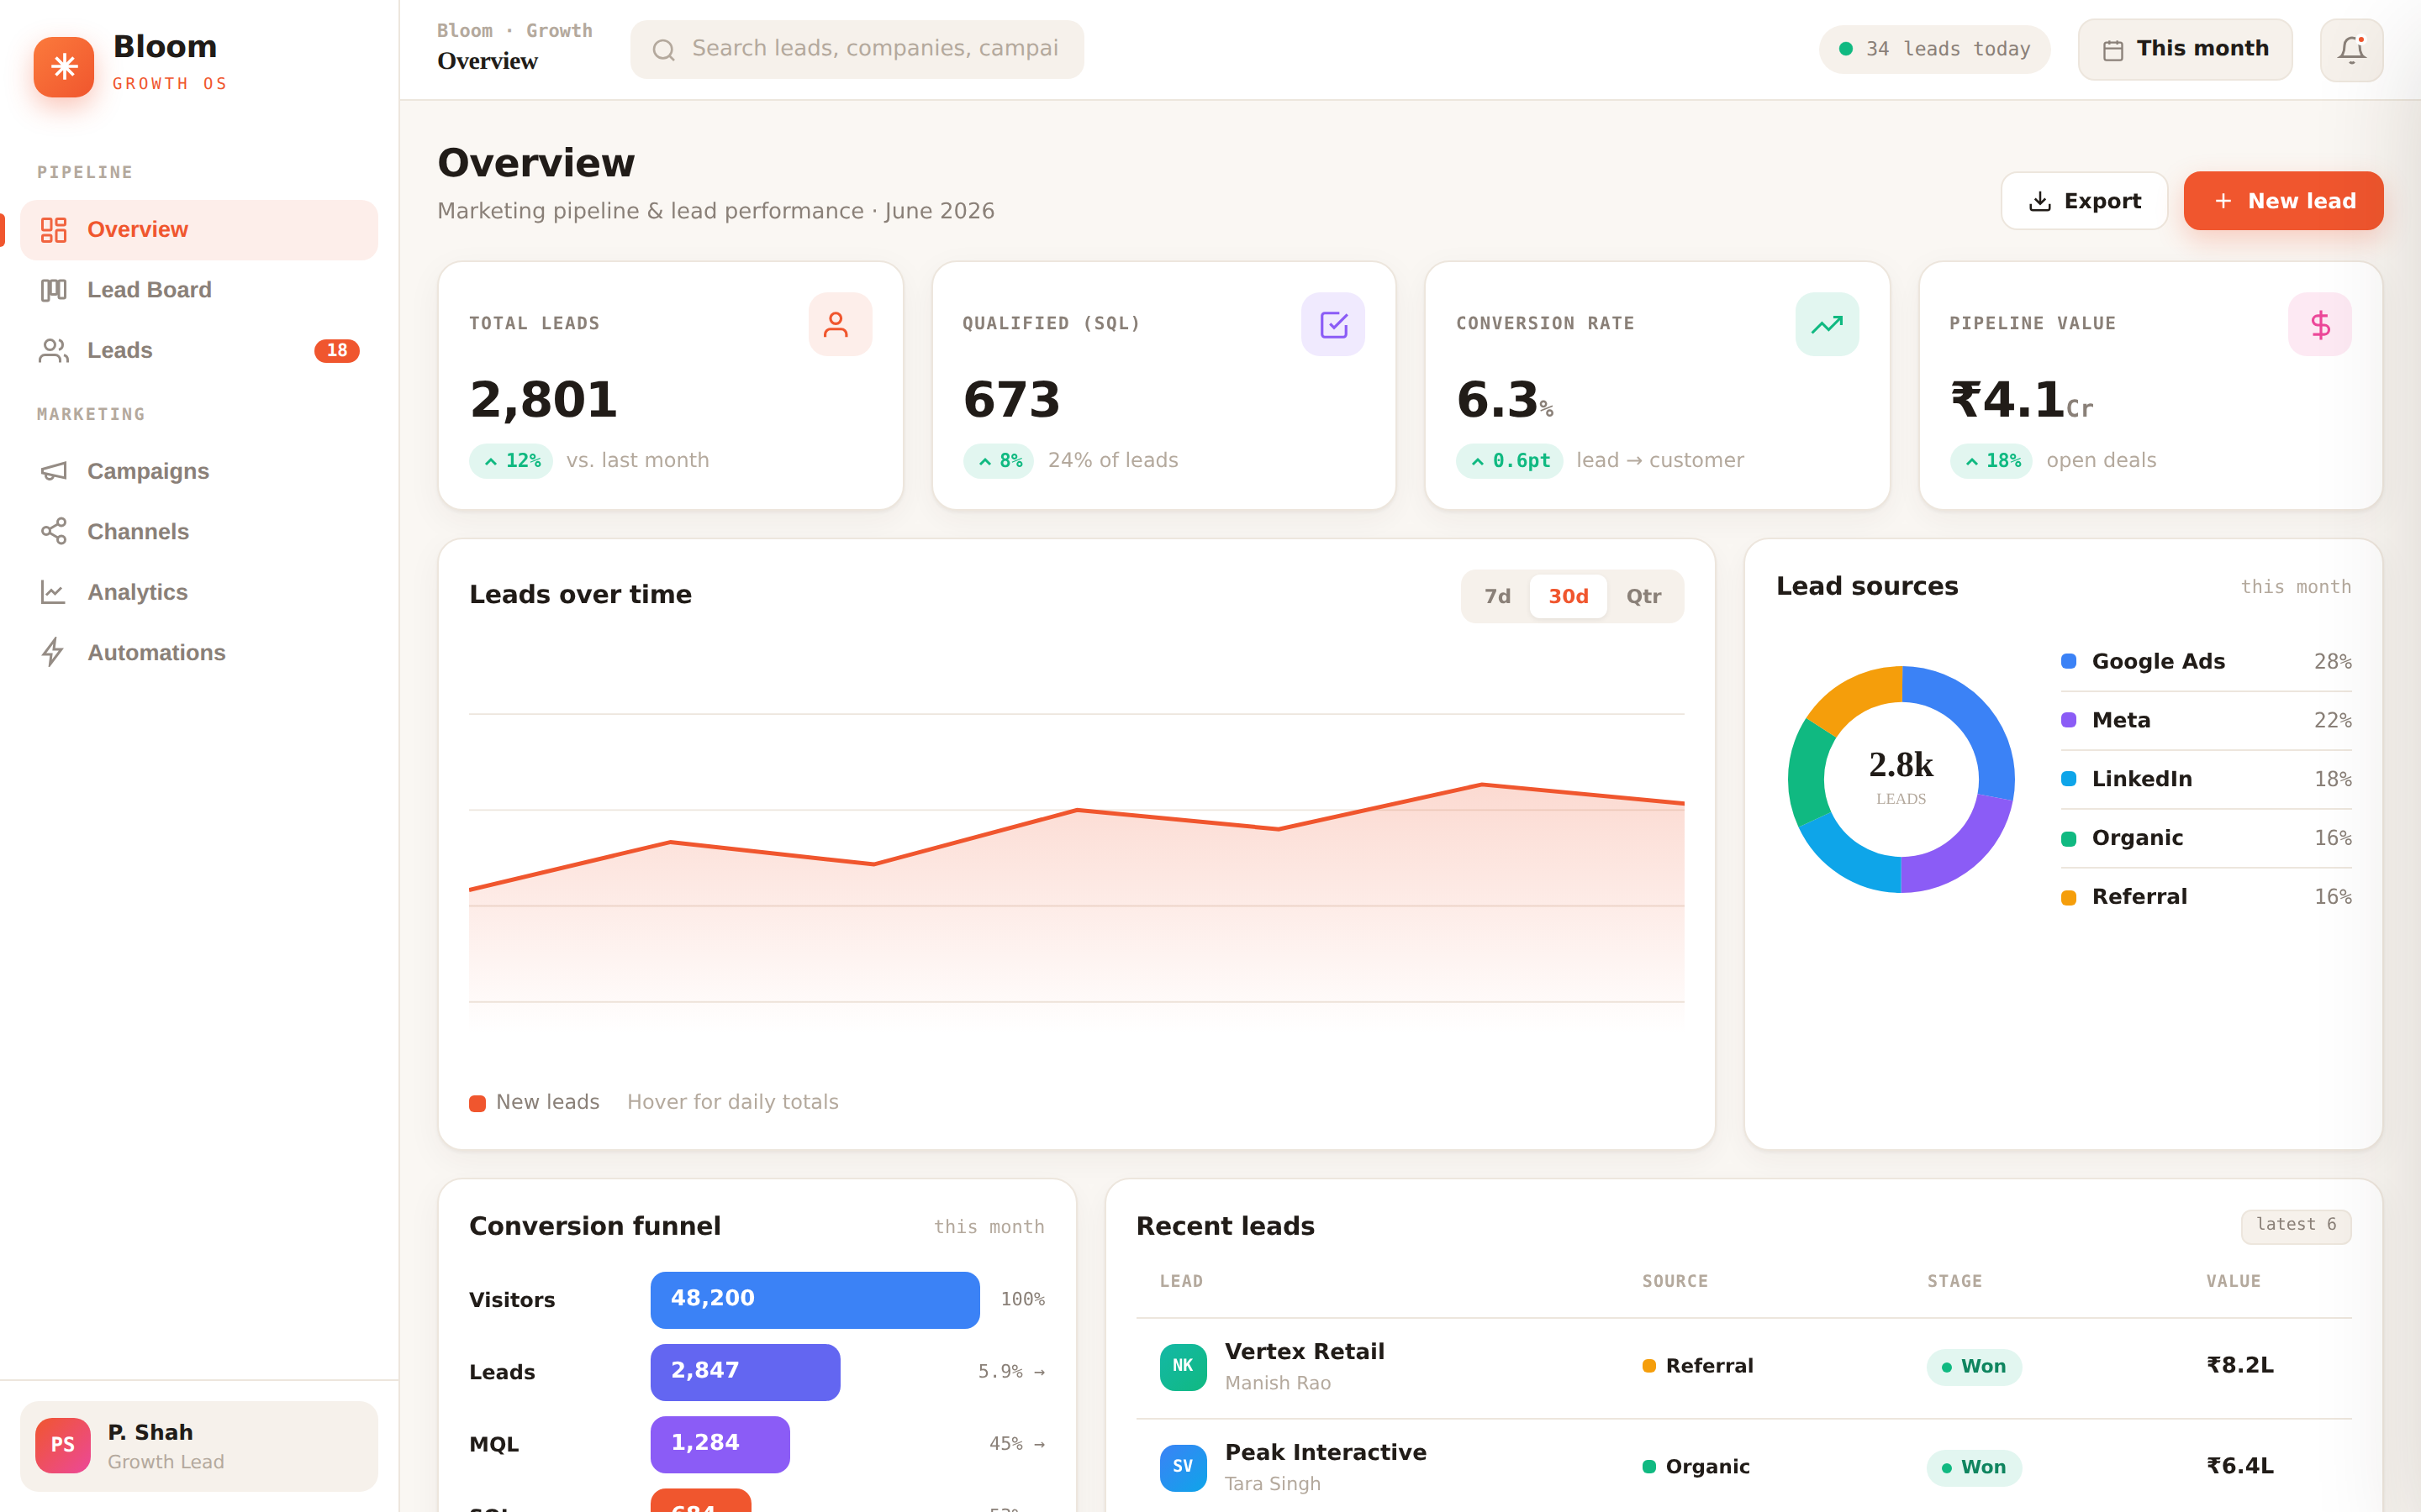Click the MQL 1,284 funnel bar
This screenshot has height=1512, width=2421.
click(720, 1444)
